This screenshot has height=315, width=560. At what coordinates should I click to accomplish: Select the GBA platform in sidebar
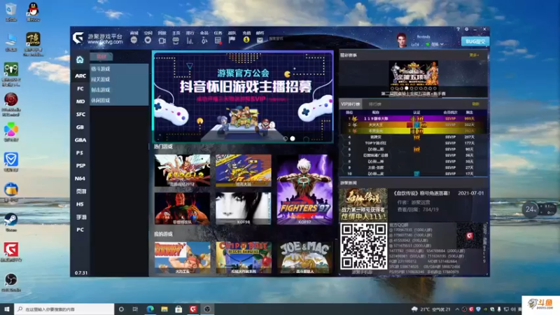80,140
